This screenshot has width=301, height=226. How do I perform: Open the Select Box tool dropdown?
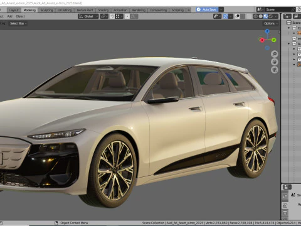(18, 23)
